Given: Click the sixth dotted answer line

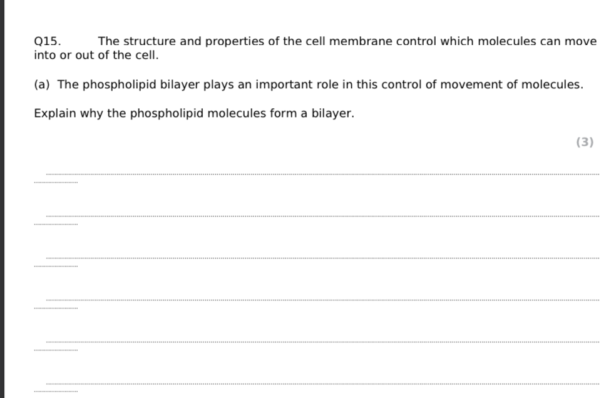Looking at the screenshot, I should [322, 384].
